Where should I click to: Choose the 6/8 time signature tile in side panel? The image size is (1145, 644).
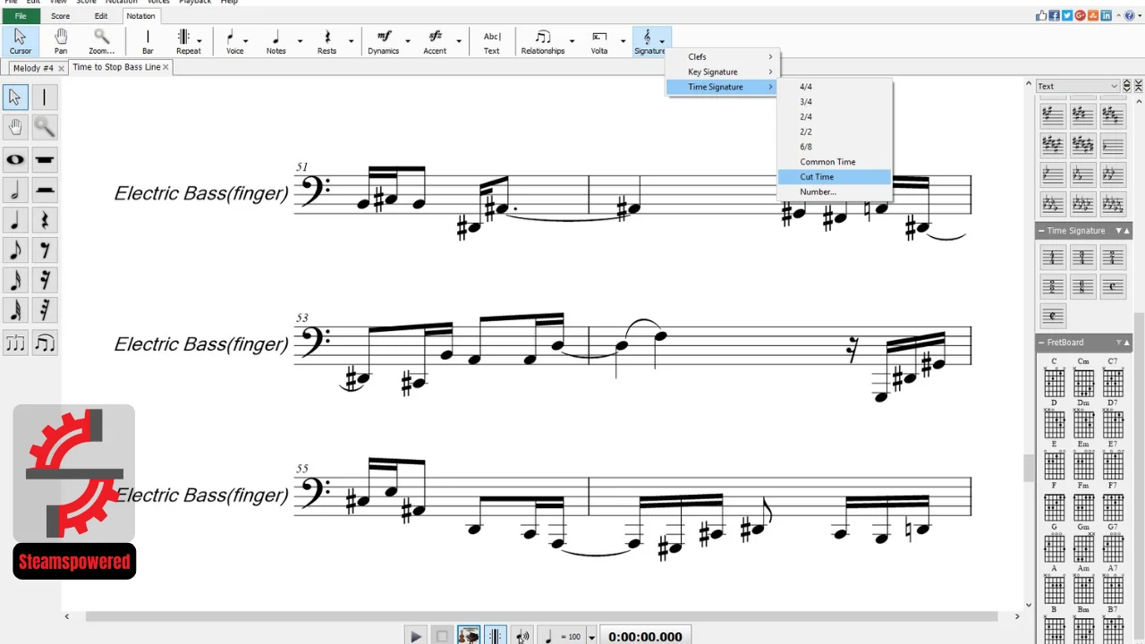click(x=1082, y=287)
